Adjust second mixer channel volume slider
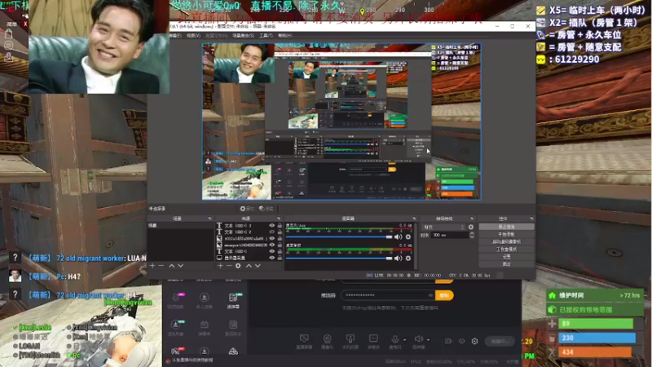The width and height of the screenshot is (652, 367). [x=339, y=259]
